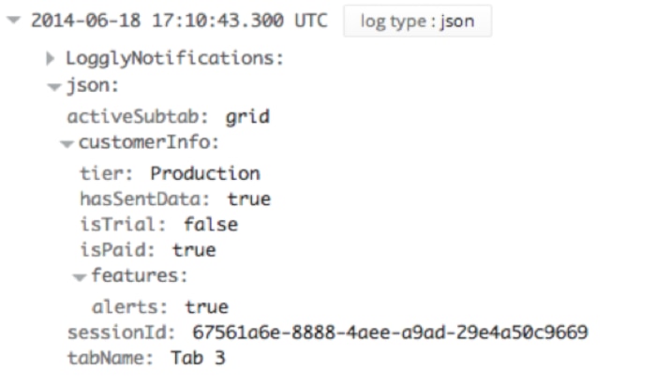
Task: Select the sessionId field name
Action: click(x=119, y=333)
